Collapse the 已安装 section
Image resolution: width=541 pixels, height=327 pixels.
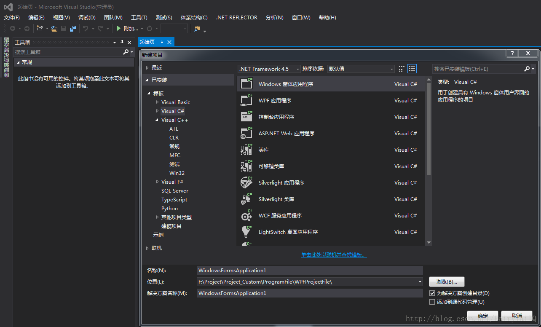pyautogui.click(x=147, y=80)
